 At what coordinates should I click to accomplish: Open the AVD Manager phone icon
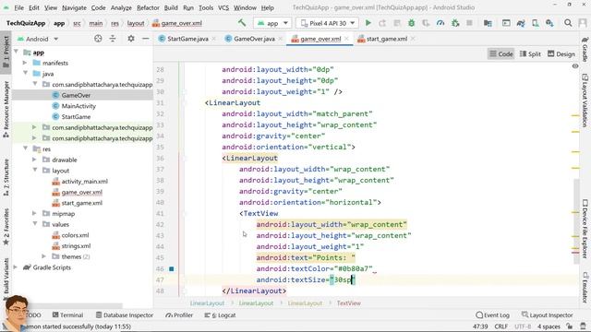[536, 23]
